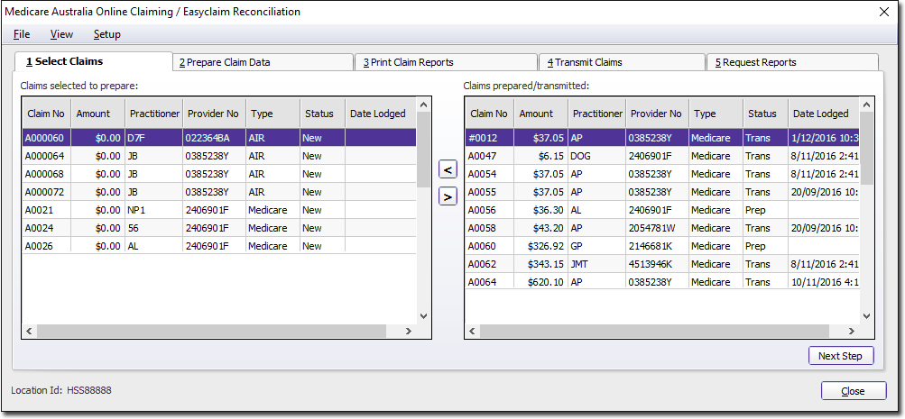
Task: Open the File menu
Action: coord(22,34)
